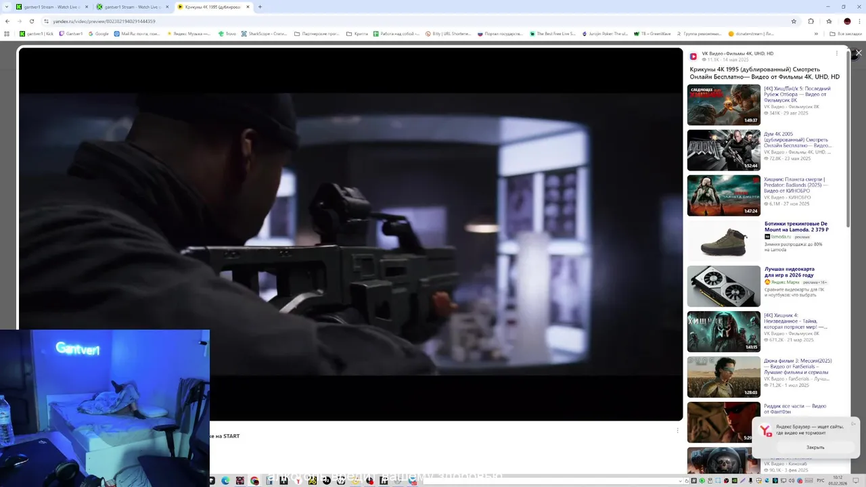Screen dimensions: 866x487
Task: Open Риддик все части video title
Action: click(795, 409)
